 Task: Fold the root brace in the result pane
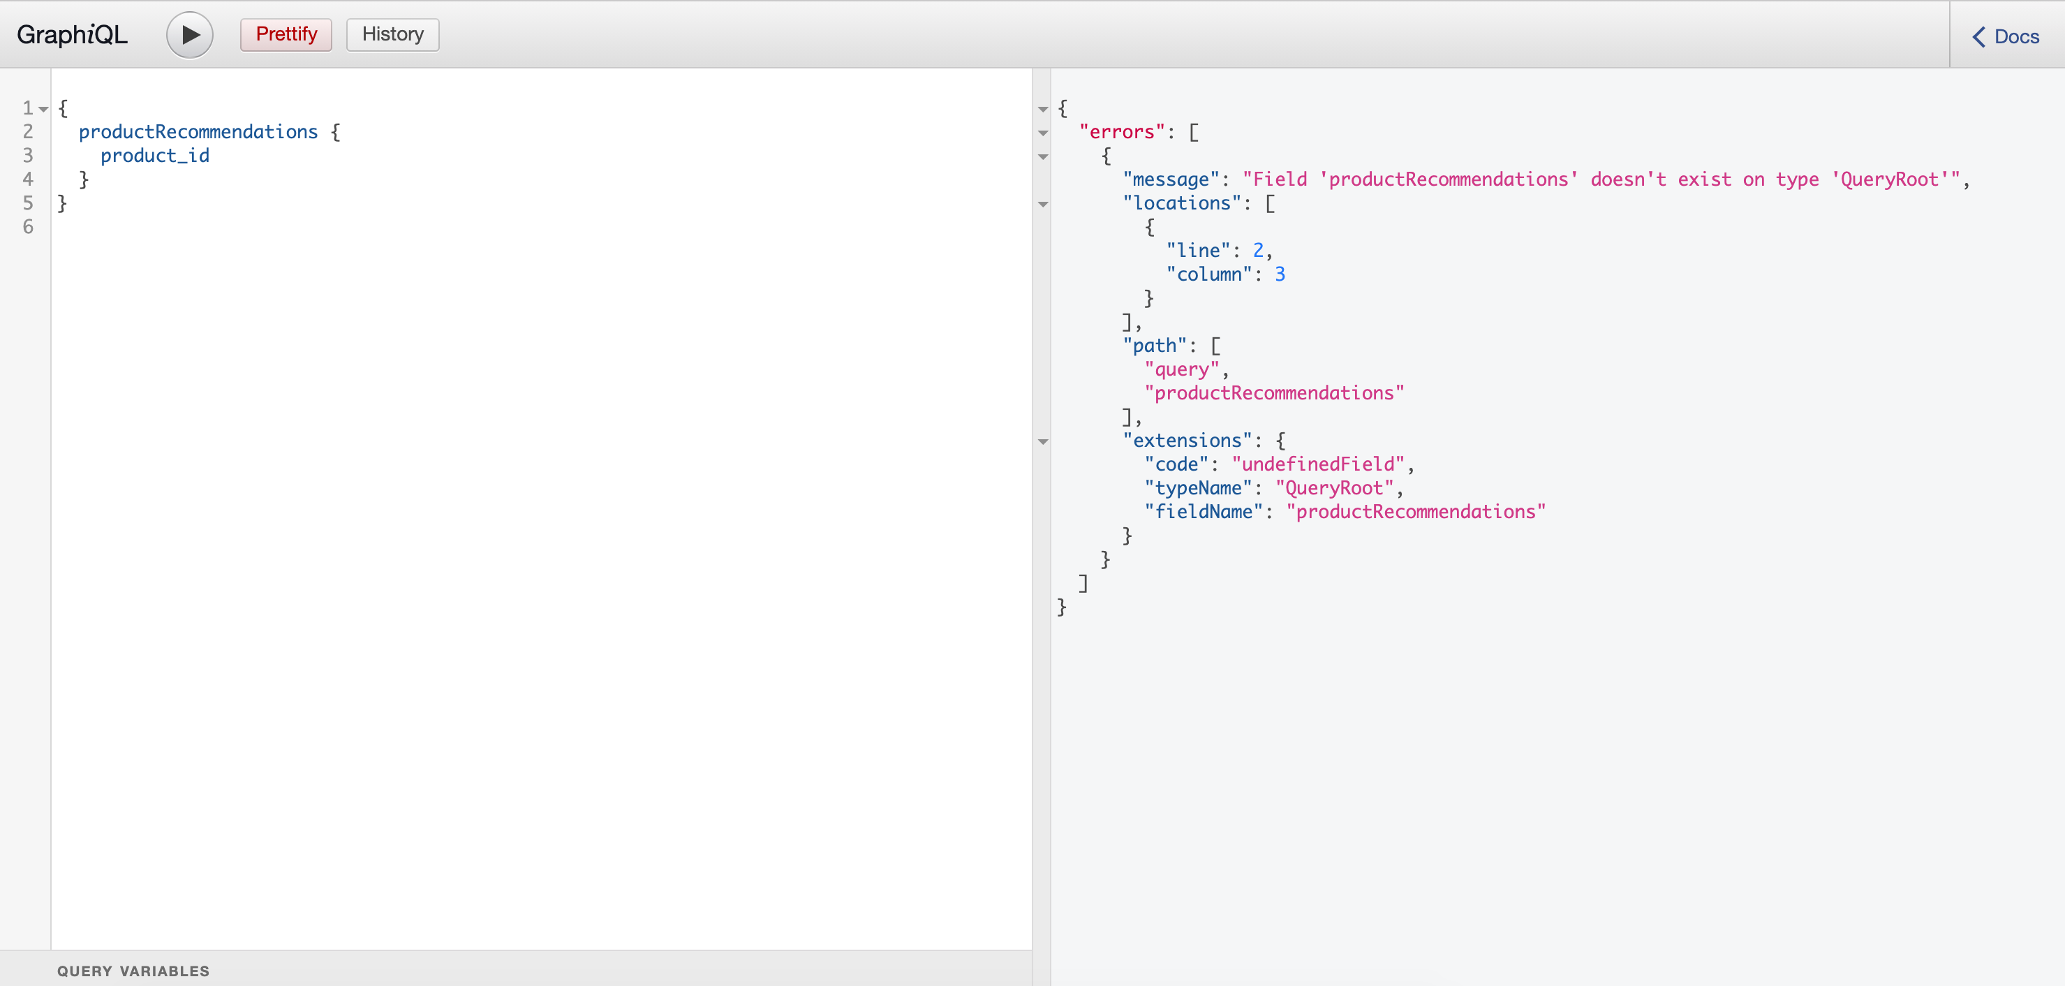coord(1043,108)
